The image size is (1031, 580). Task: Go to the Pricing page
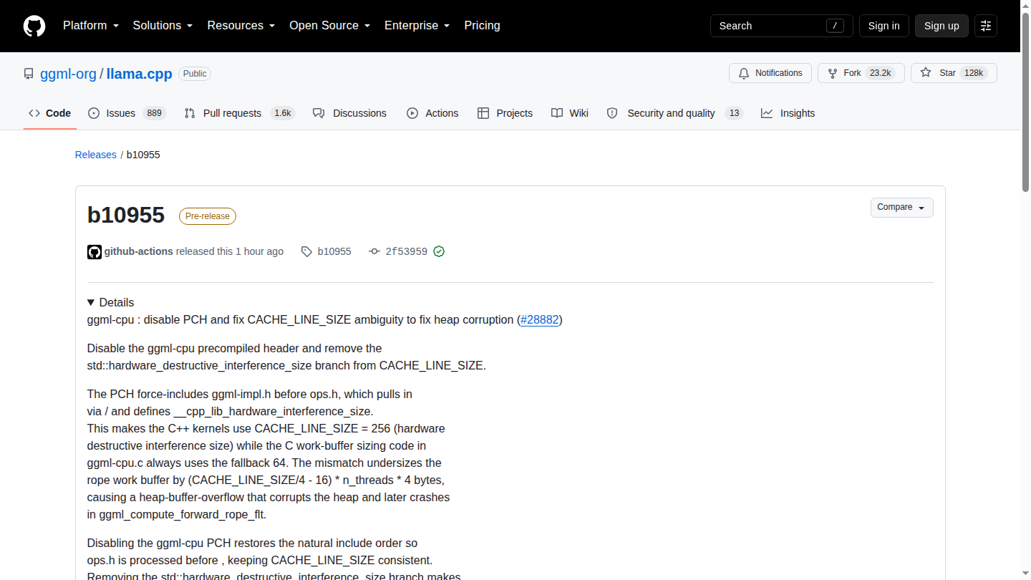(483, 26)
